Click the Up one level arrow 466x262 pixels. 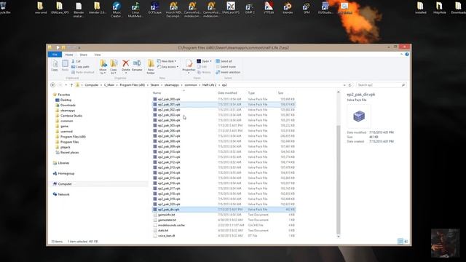pos(71,85)
